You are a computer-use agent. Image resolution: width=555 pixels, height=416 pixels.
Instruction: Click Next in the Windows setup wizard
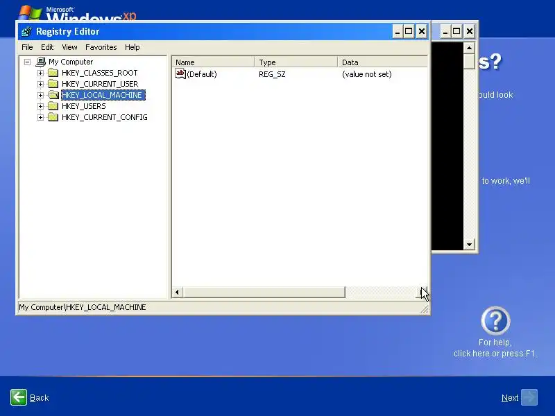(519, 397)
